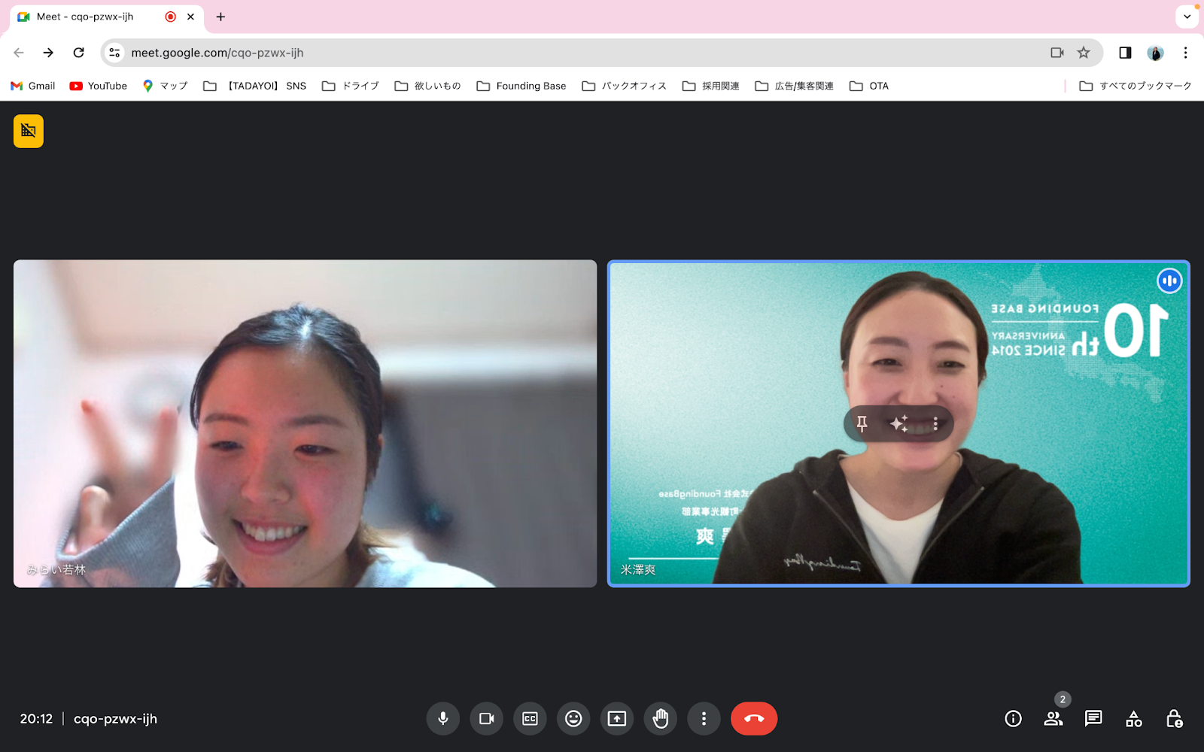The height and width of the screenshot is (752, 1204).
Task: Bookmark this page with star icon
Action: (x=1084, y=53)
